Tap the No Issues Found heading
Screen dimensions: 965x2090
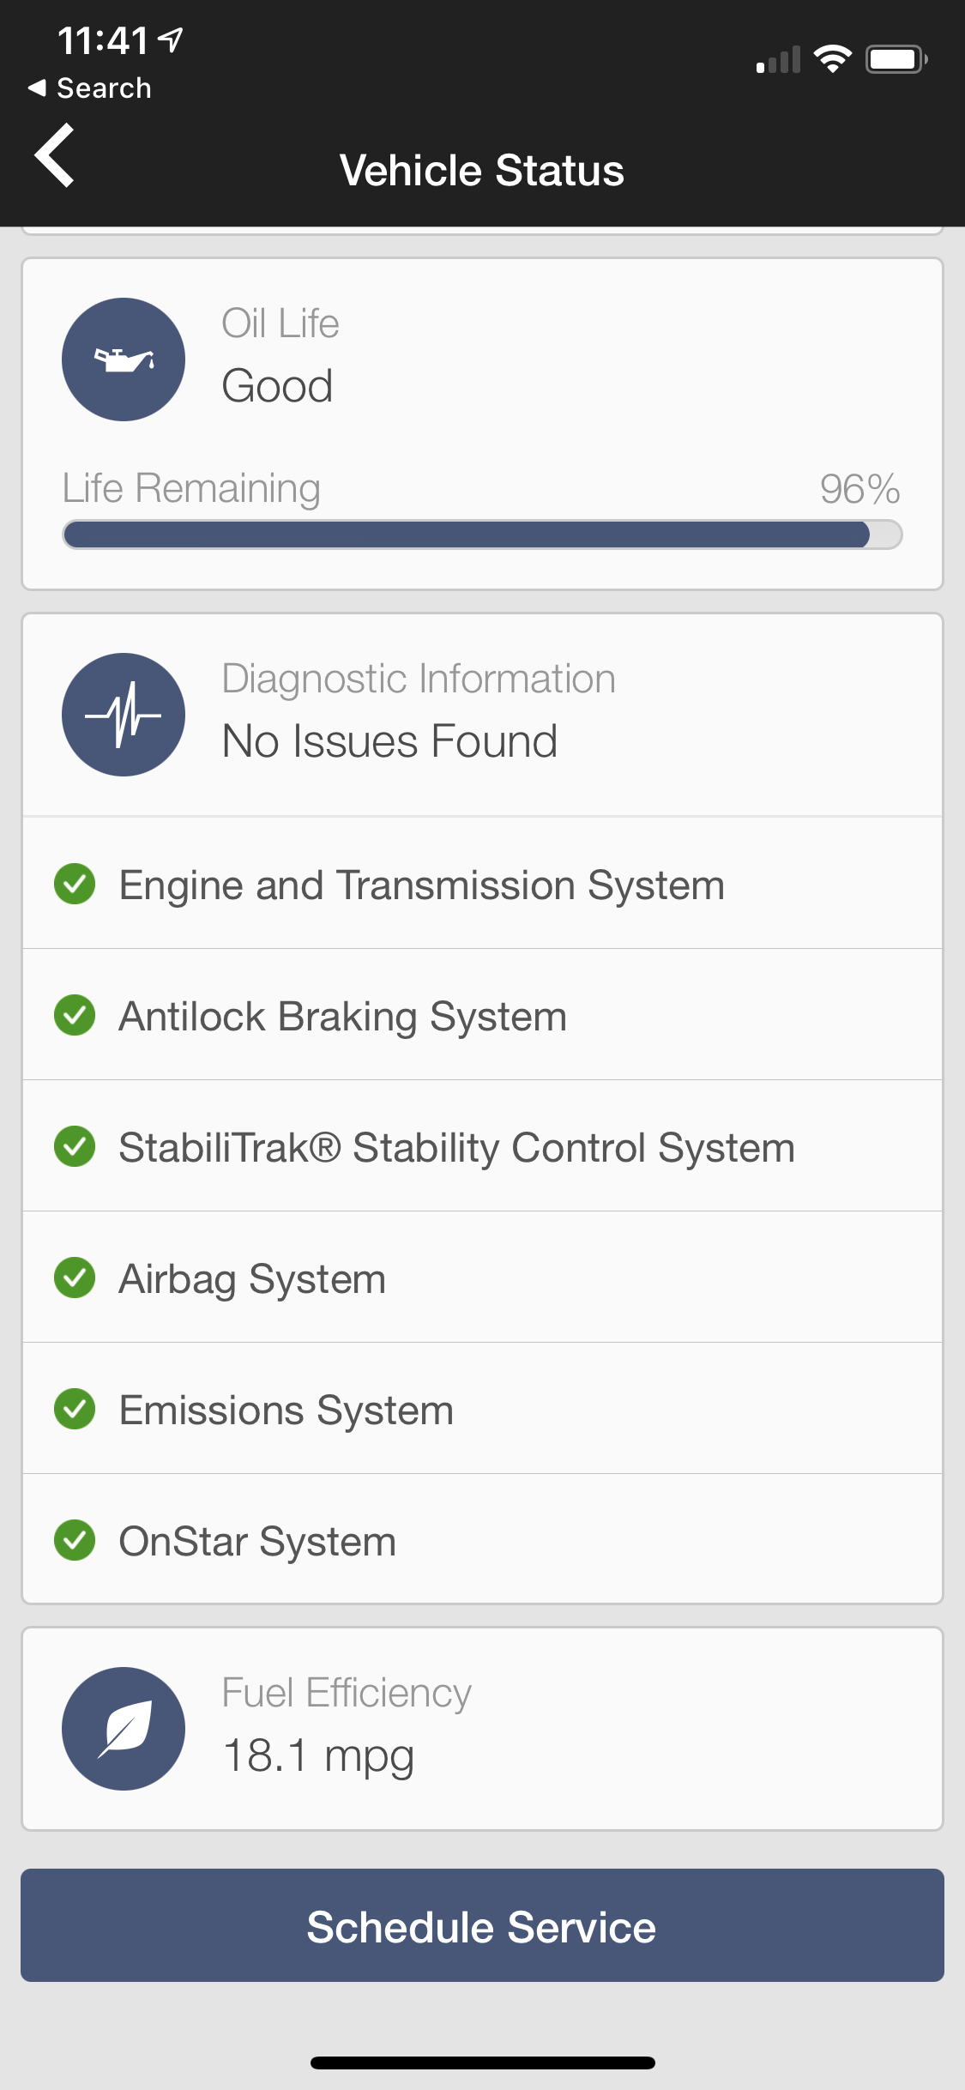[x=389, y=741]
